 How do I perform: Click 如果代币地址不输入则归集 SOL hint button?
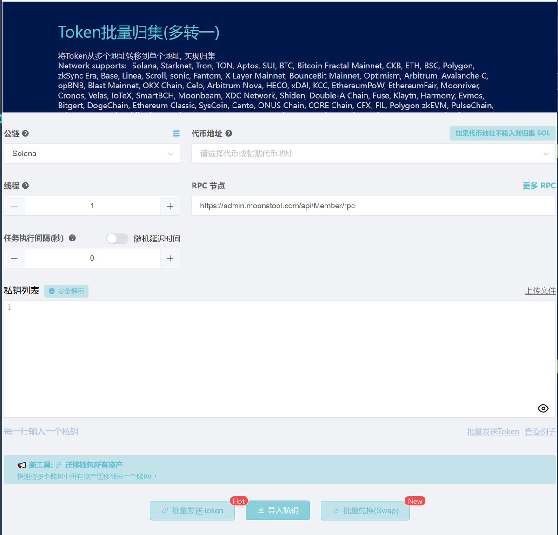pos(503,133)
